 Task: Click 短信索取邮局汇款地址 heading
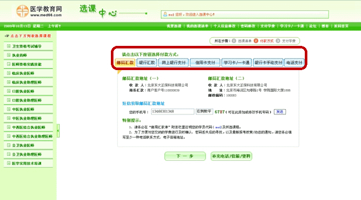pyautogui.click(x=143, y=103)
